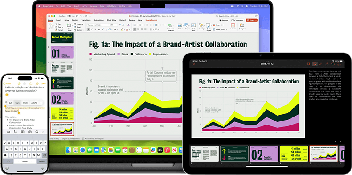The height and width of the screenshot is (175, 352).
Task: Toggle Bold formatting in the ribbon
Action: (x=89, y=29)
